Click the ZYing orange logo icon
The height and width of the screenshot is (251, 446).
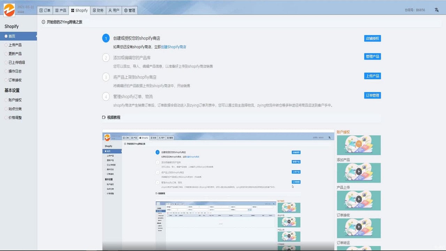[x=9, y=10]
